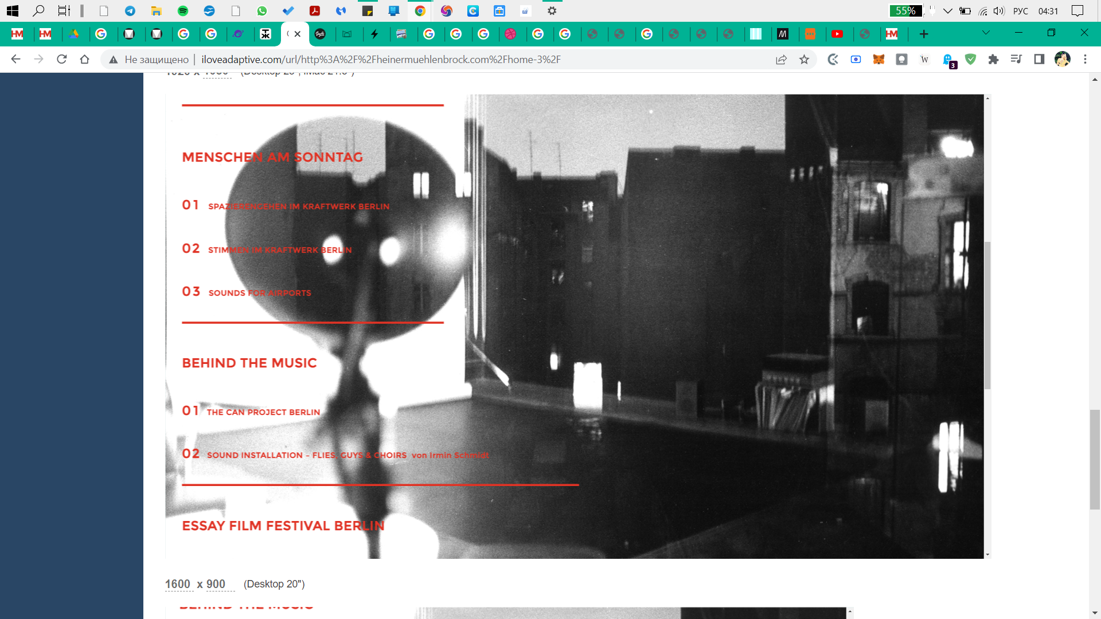Click the share page icon in address bar
This screenshot has height=619, width=1101.
781,60
